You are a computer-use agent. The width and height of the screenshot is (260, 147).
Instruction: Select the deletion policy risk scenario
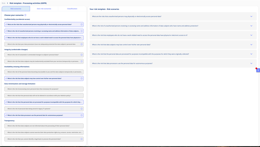[44, 96]
